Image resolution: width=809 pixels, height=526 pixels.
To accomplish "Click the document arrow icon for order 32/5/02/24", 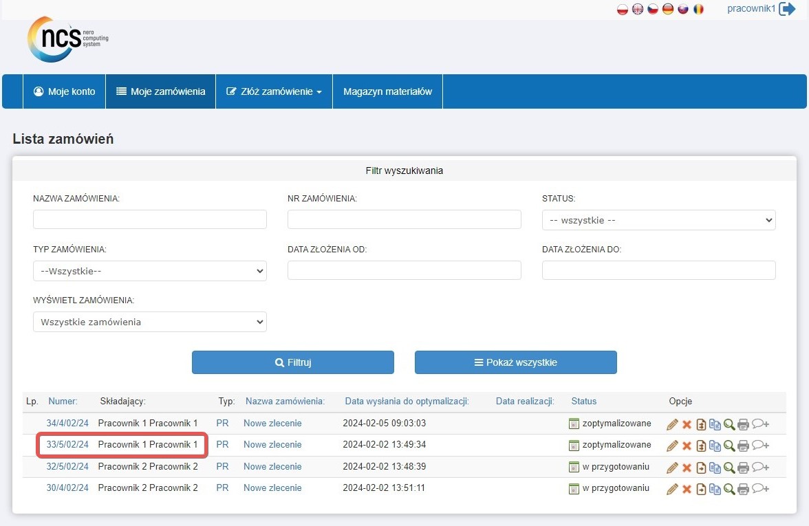I will coord(701,468).
